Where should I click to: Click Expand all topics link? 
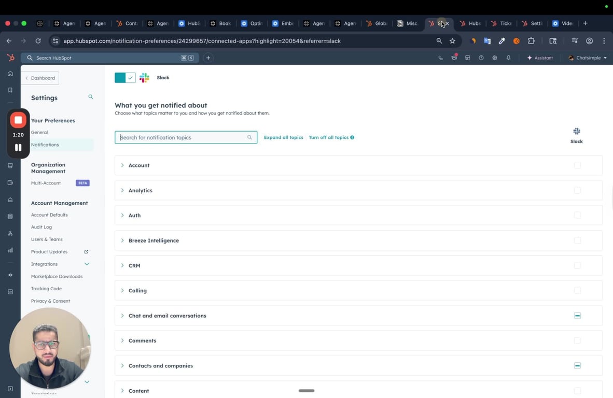coord(284,137)
